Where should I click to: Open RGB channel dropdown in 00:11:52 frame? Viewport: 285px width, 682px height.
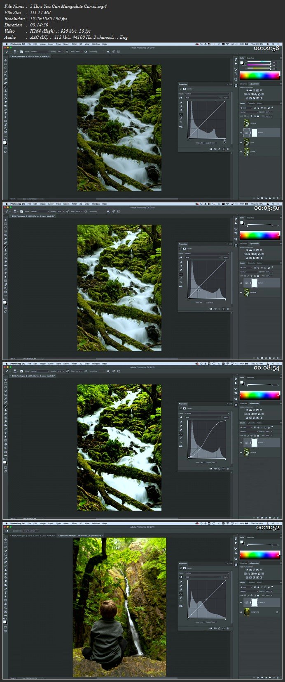click(x=203, y=577)
